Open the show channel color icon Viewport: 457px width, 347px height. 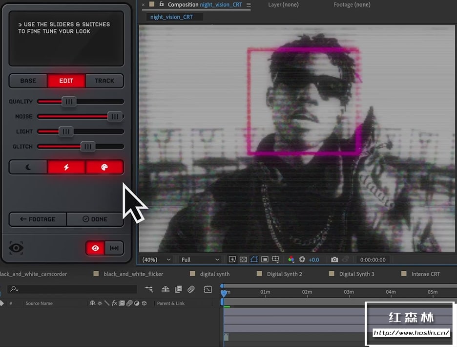pyautogui.click(x=291, y=260)
